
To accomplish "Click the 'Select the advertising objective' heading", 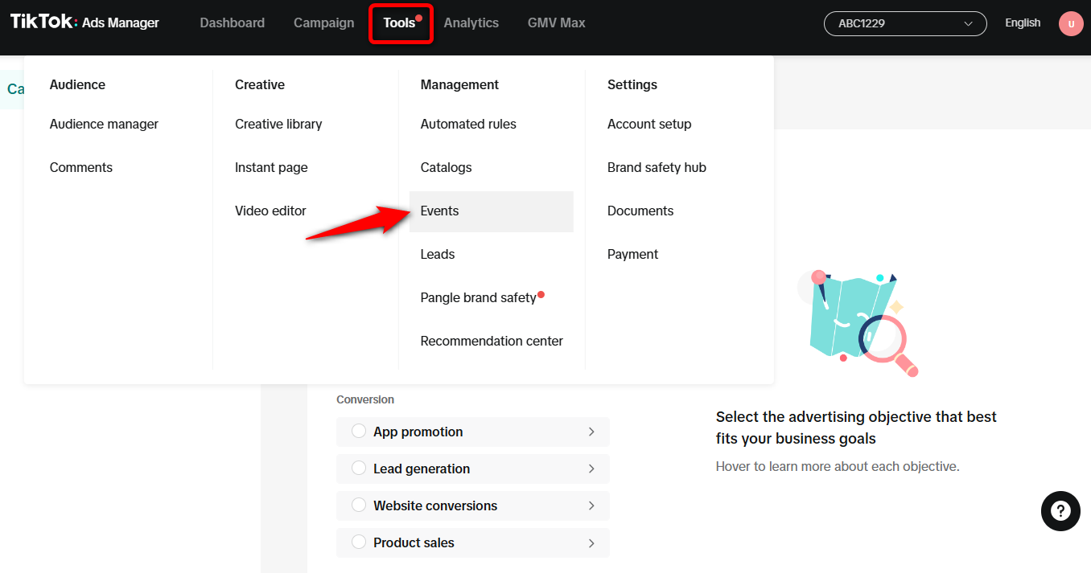I will pos(856,428).
